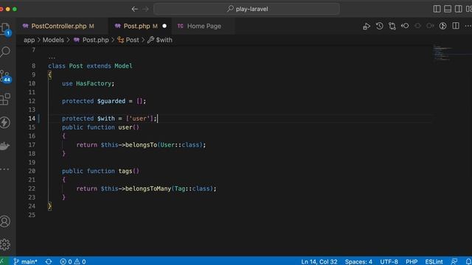
Task: Click line number 14 in the gutter
Action: pos(32,119)
